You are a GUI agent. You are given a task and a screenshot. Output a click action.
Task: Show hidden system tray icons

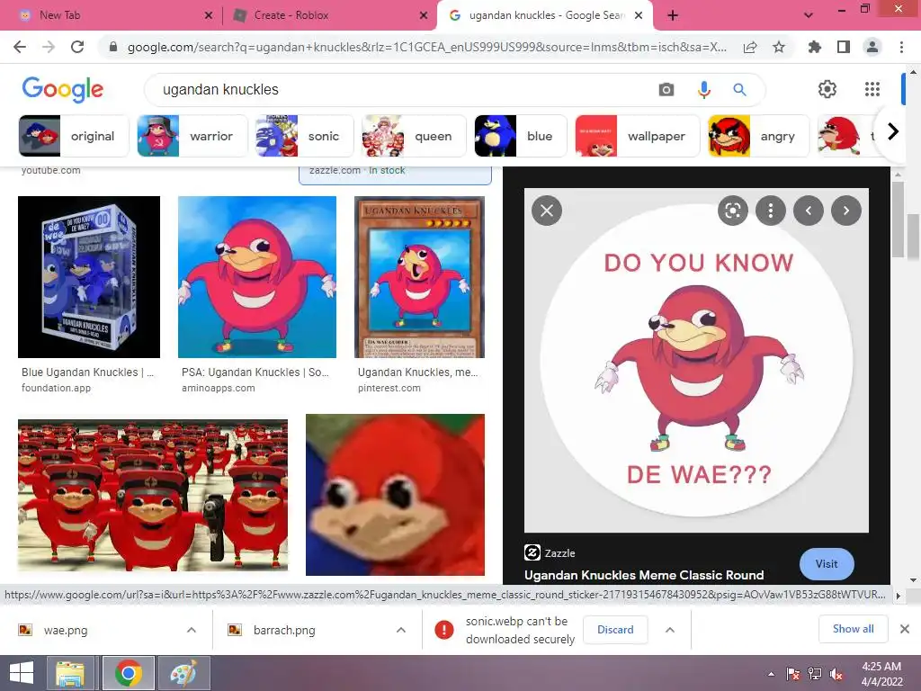771,673
